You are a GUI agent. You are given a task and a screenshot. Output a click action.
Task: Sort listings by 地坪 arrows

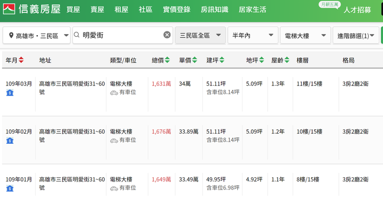click(261, 61)
